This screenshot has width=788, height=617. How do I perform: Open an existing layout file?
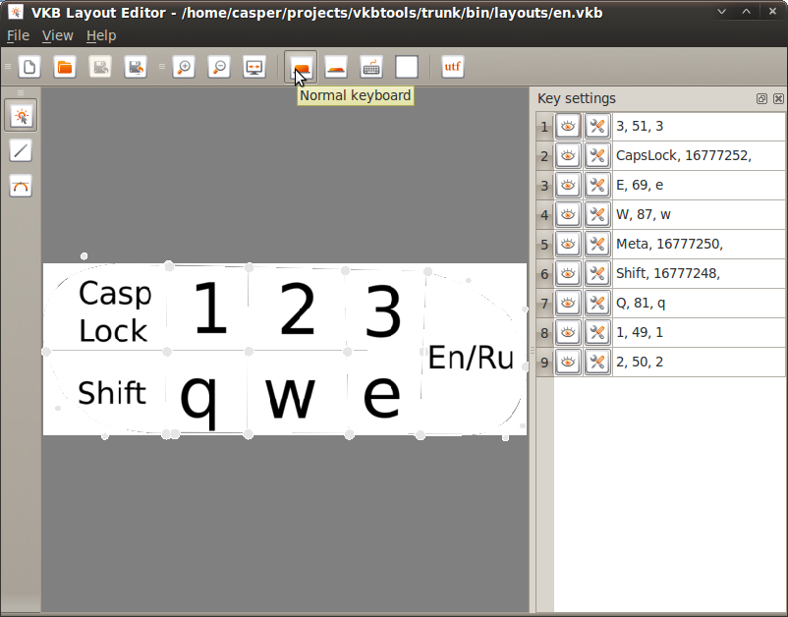click(65, 66)
